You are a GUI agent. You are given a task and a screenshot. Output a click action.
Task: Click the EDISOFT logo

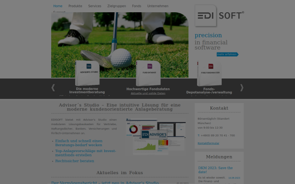(219, 16)
